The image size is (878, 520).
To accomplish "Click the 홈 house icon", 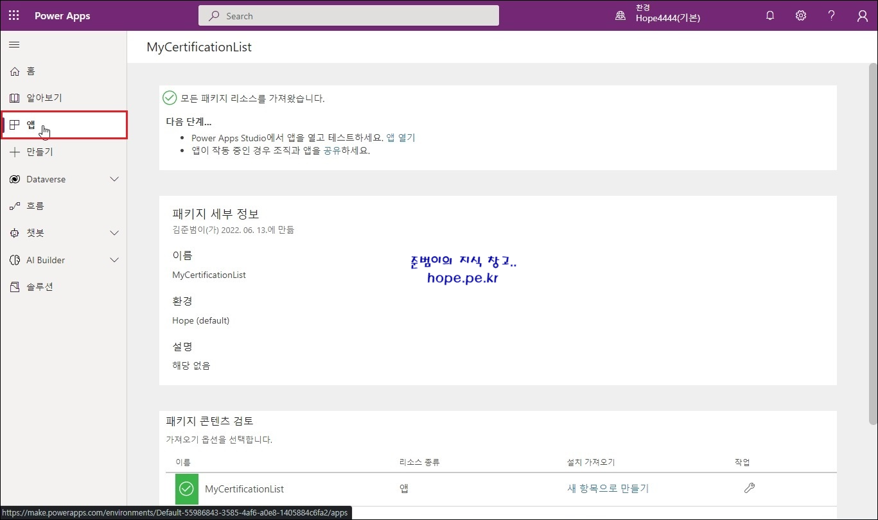I will [15, 71].
